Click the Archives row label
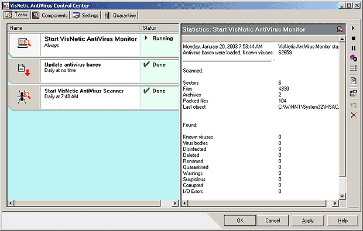 pos(192,95)
